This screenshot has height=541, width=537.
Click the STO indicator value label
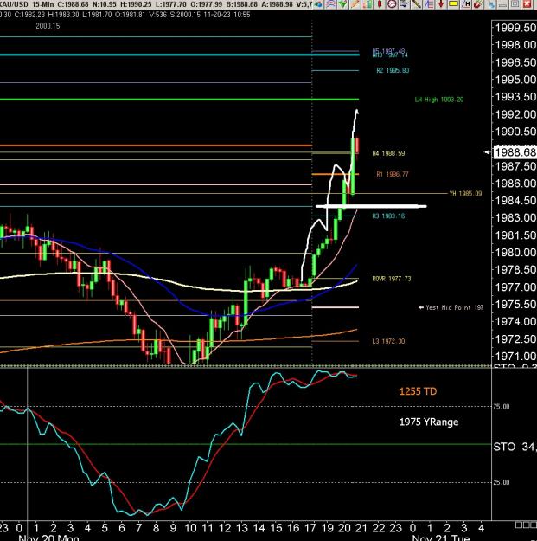(x=515, y=447)
